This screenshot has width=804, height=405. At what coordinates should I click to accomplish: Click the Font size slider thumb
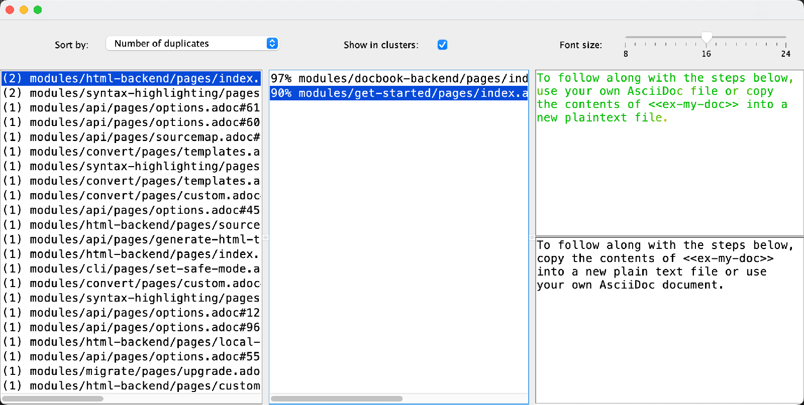(707, 38)
